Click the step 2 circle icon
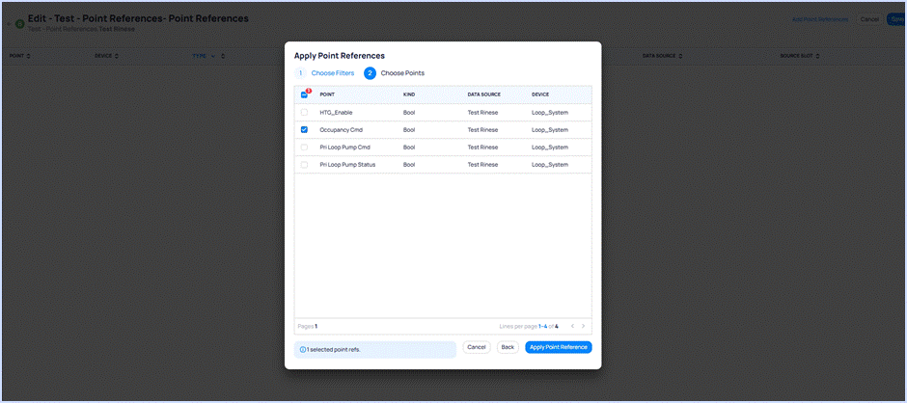907x403 pixels. click(x=371, y=73)
